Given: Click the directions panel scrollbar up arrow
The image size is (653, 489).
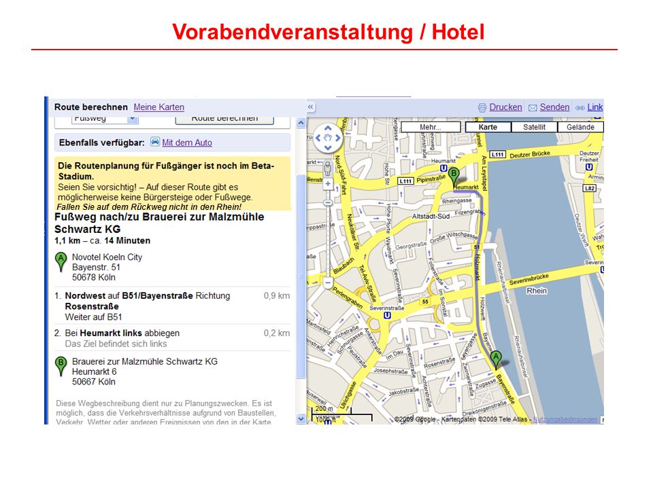Looking at the screenshot, I should click(301, 123).
